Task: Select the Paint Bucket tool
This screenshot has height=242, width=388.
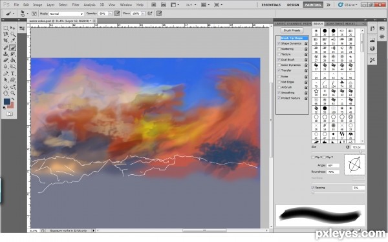Action: click(13, 60)
